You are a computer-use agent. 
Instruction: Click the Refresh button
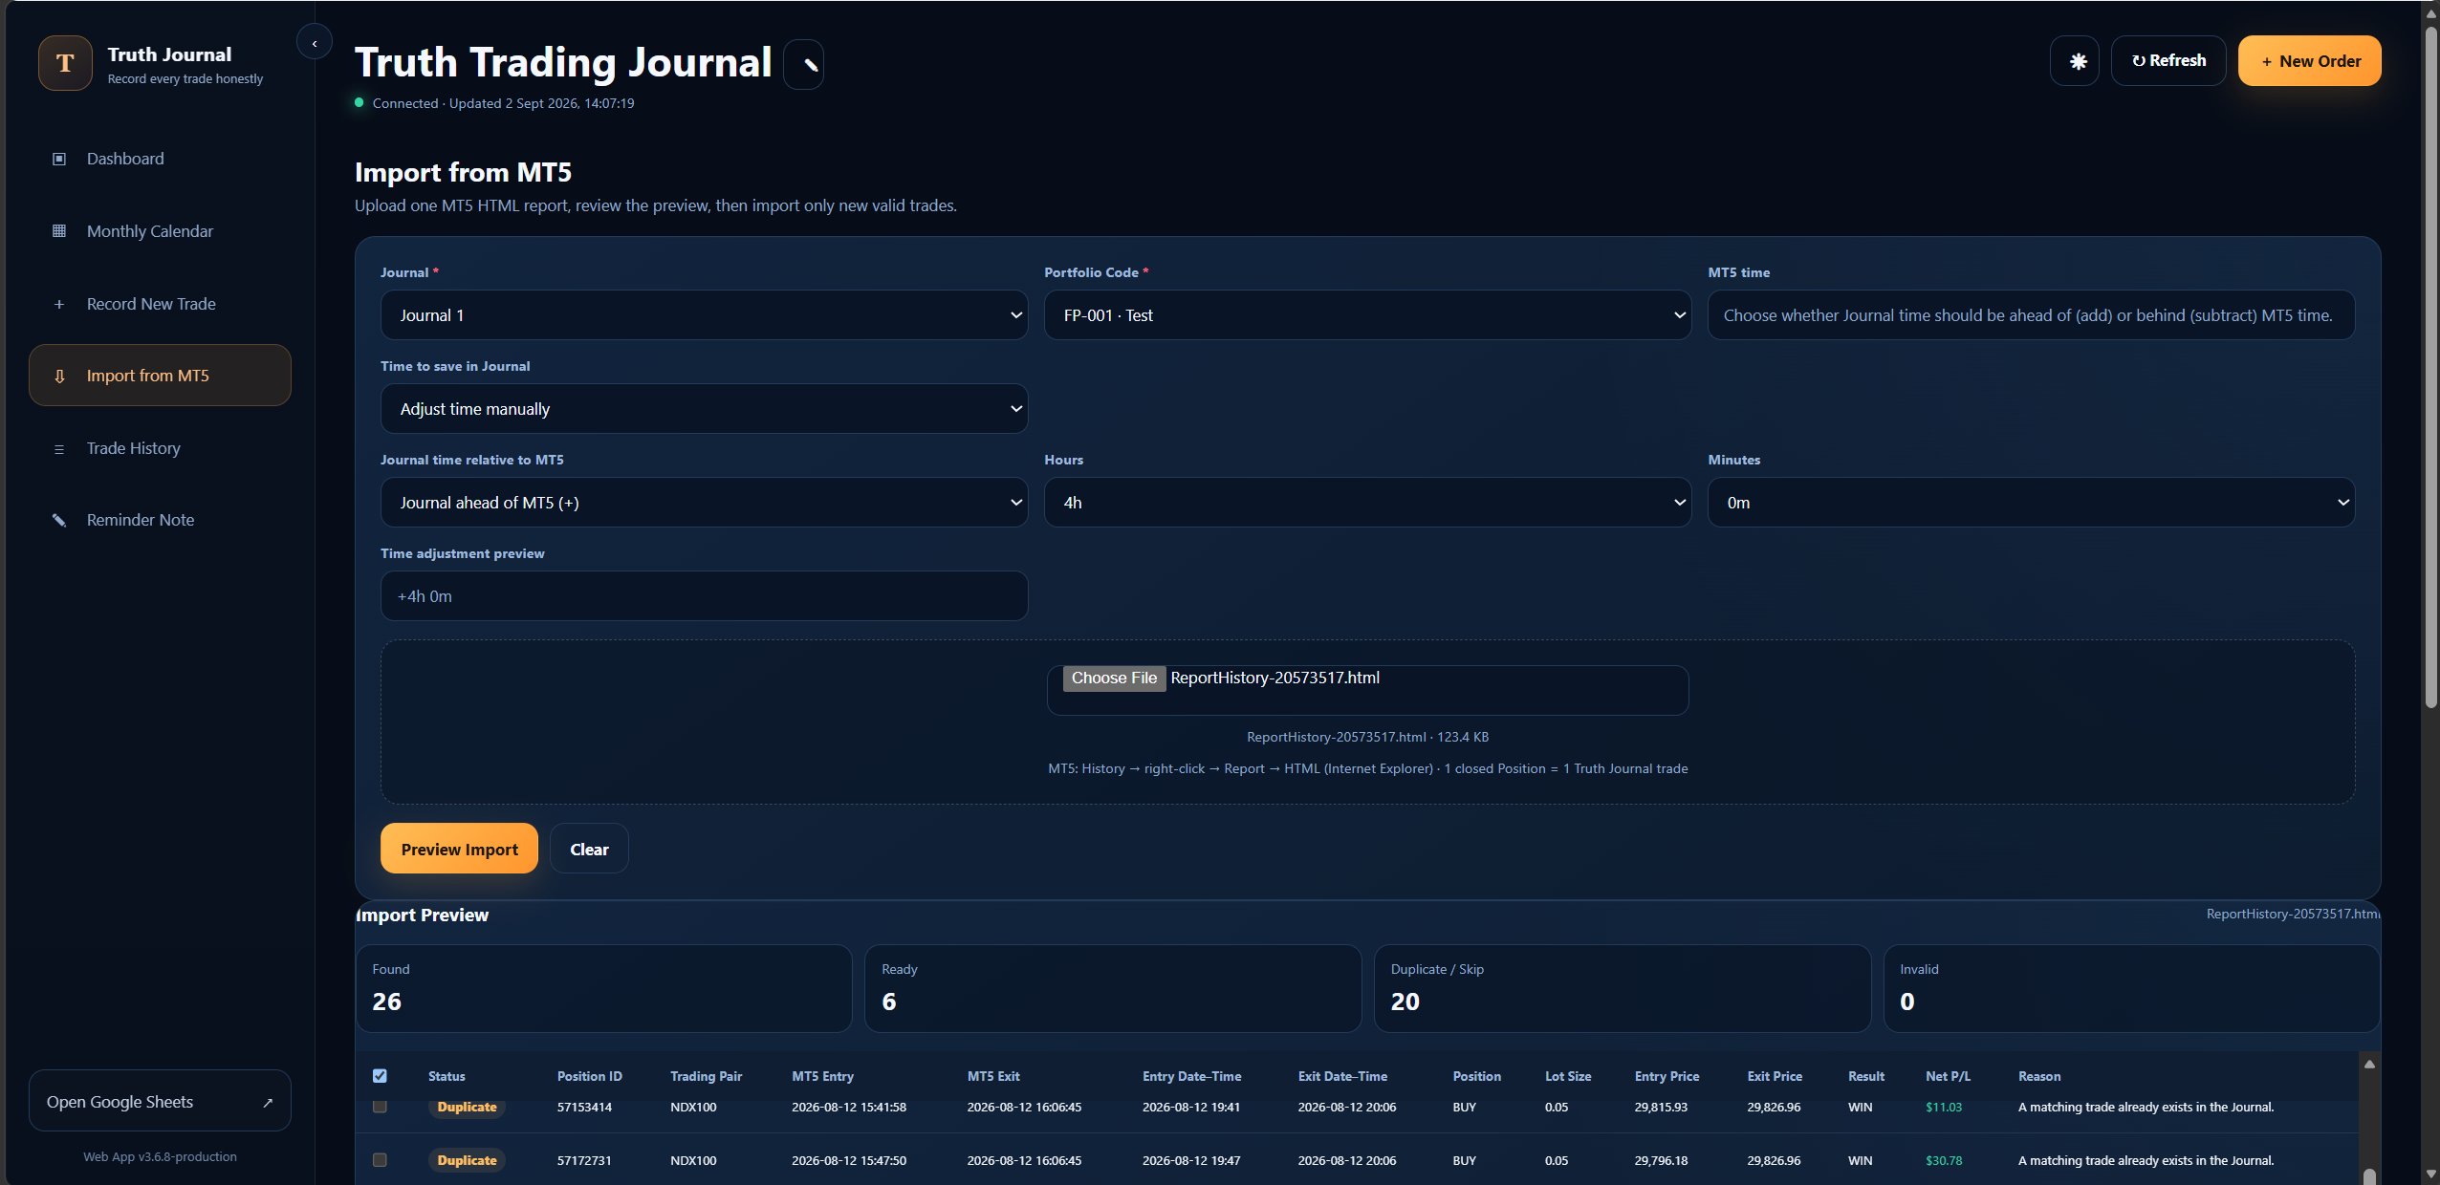click(2168, 61)
